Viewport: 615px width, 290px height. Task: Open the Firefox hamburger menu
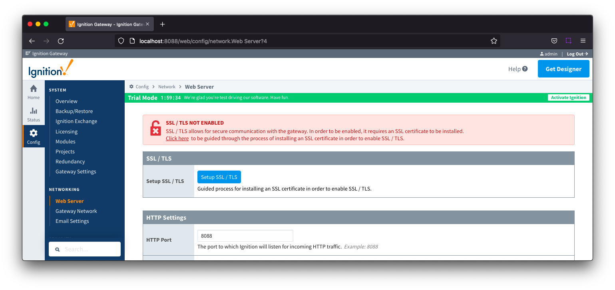click(583, 41)
